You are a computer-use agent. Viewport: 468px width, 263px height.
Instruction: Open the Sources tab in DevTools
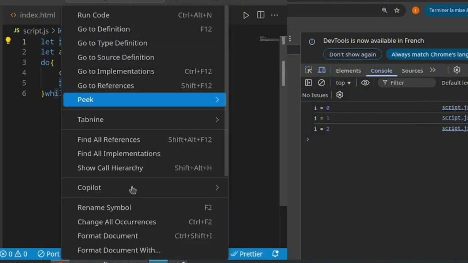(412, 70)
